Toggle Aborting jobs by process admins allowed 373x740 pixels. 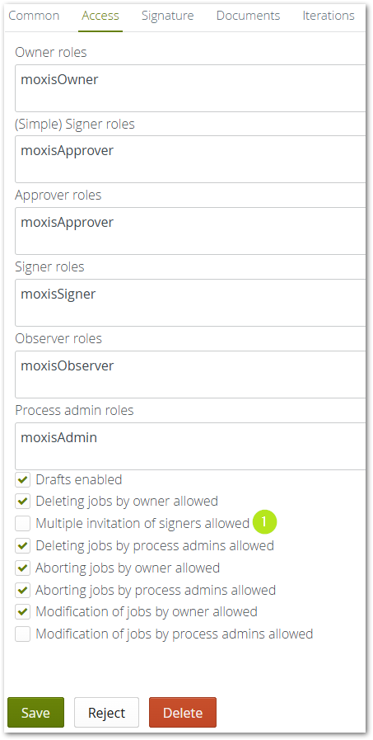22,590
